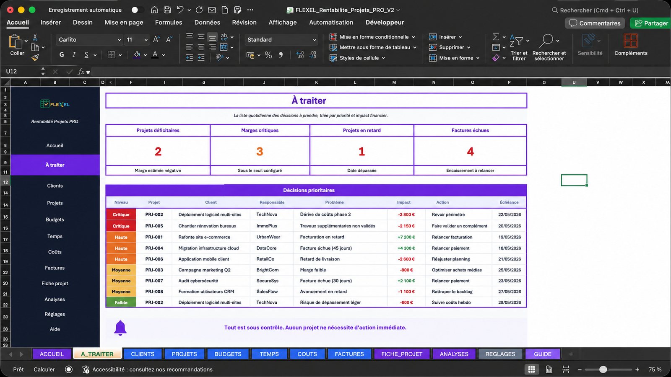Viewport: 671px width, 377px height.
Task: Click the macro record icon in status bar
Action: tap(69, 369)
